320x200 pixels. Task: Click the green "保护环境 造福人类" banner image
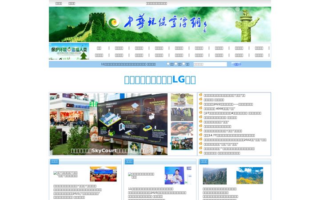69,51
